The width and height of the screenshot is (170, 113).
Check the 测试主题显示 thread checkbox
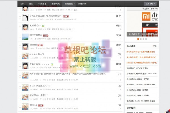pos(20,37)
